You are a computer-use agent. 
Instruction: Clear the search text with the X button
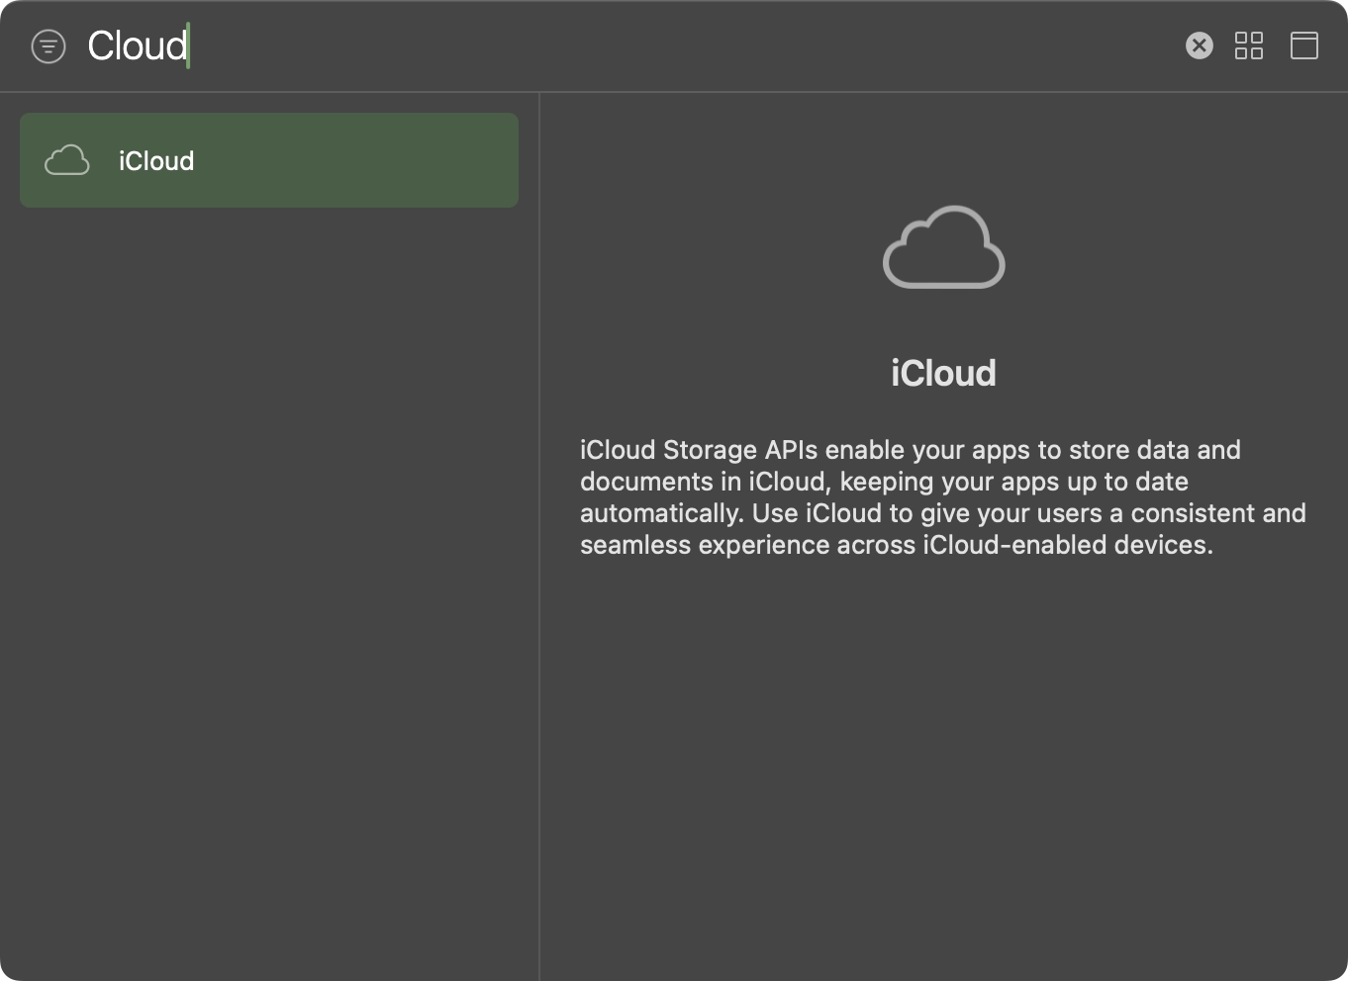click(1199, 45)
